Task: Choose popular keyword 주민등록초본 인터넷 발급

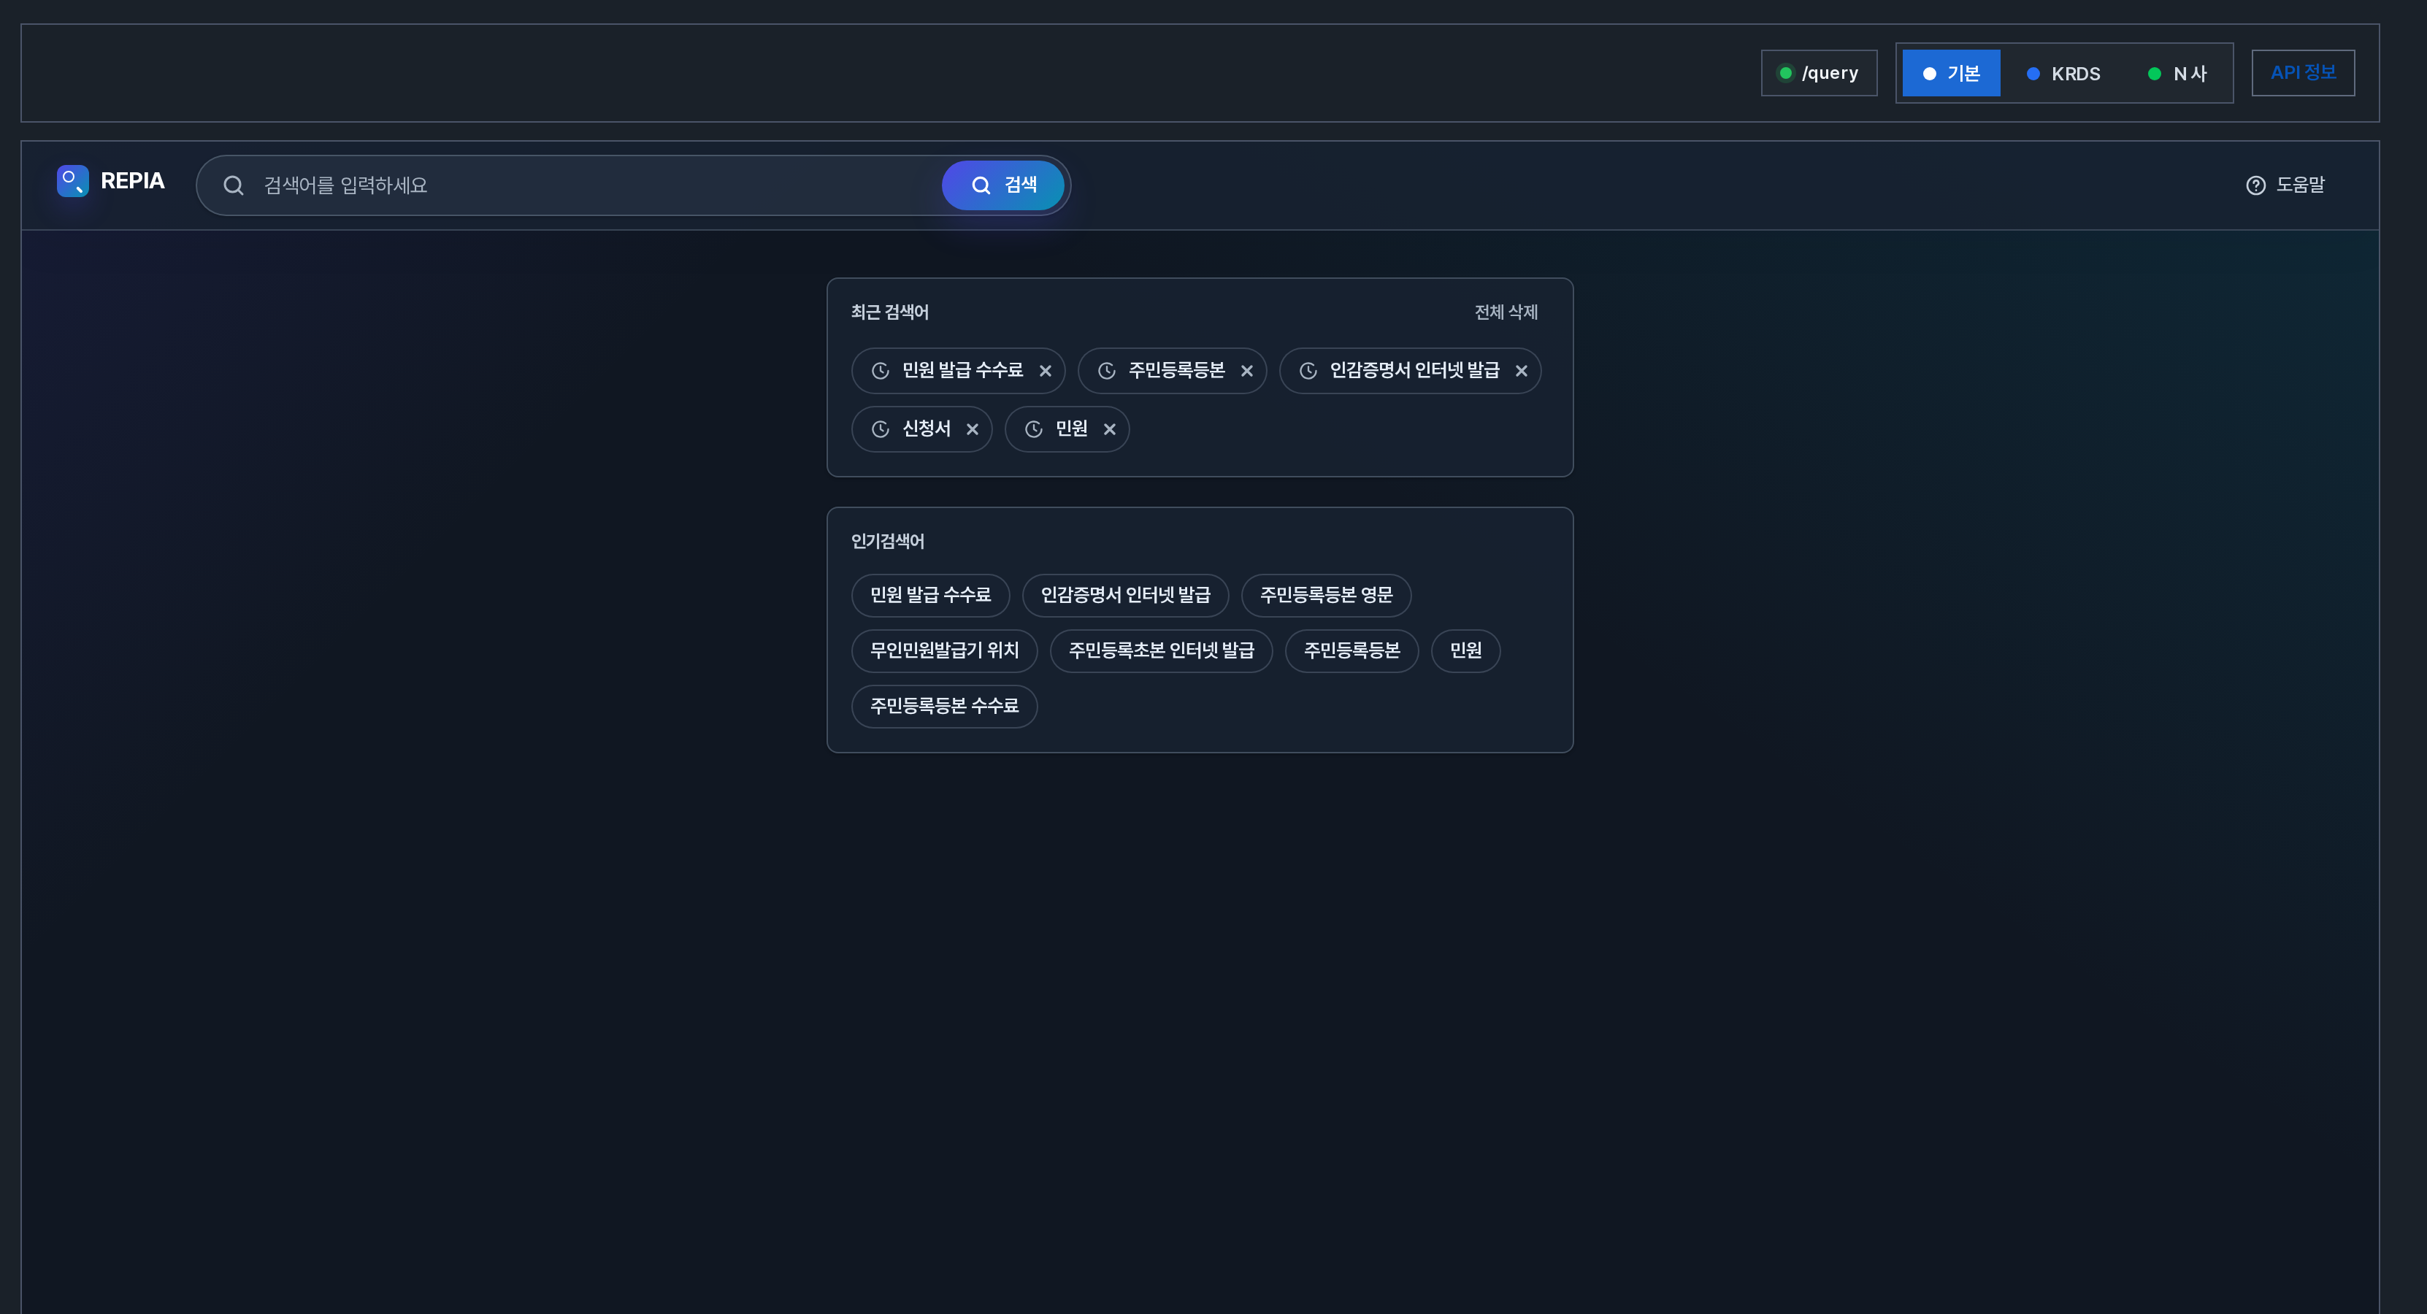Action: click(1161, 651)
